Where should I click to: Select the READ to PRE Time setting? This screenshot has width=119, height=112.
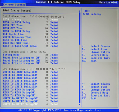tap(30, 40)
